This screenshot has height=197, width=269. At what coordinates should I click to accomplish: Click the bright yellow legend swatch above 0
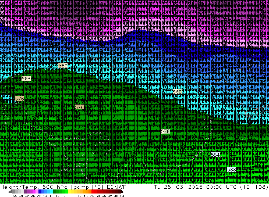pyautogui.click(x=69, y=192)
